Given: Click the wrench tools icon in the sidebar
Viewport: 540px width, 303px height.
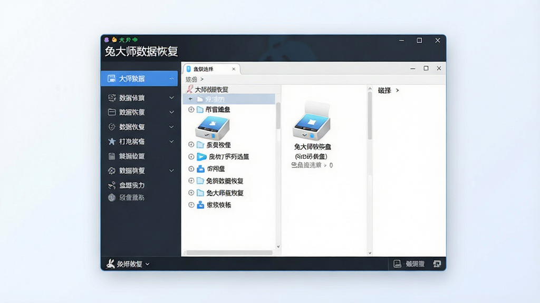Looking at the screenshot, I should point(112,186).
